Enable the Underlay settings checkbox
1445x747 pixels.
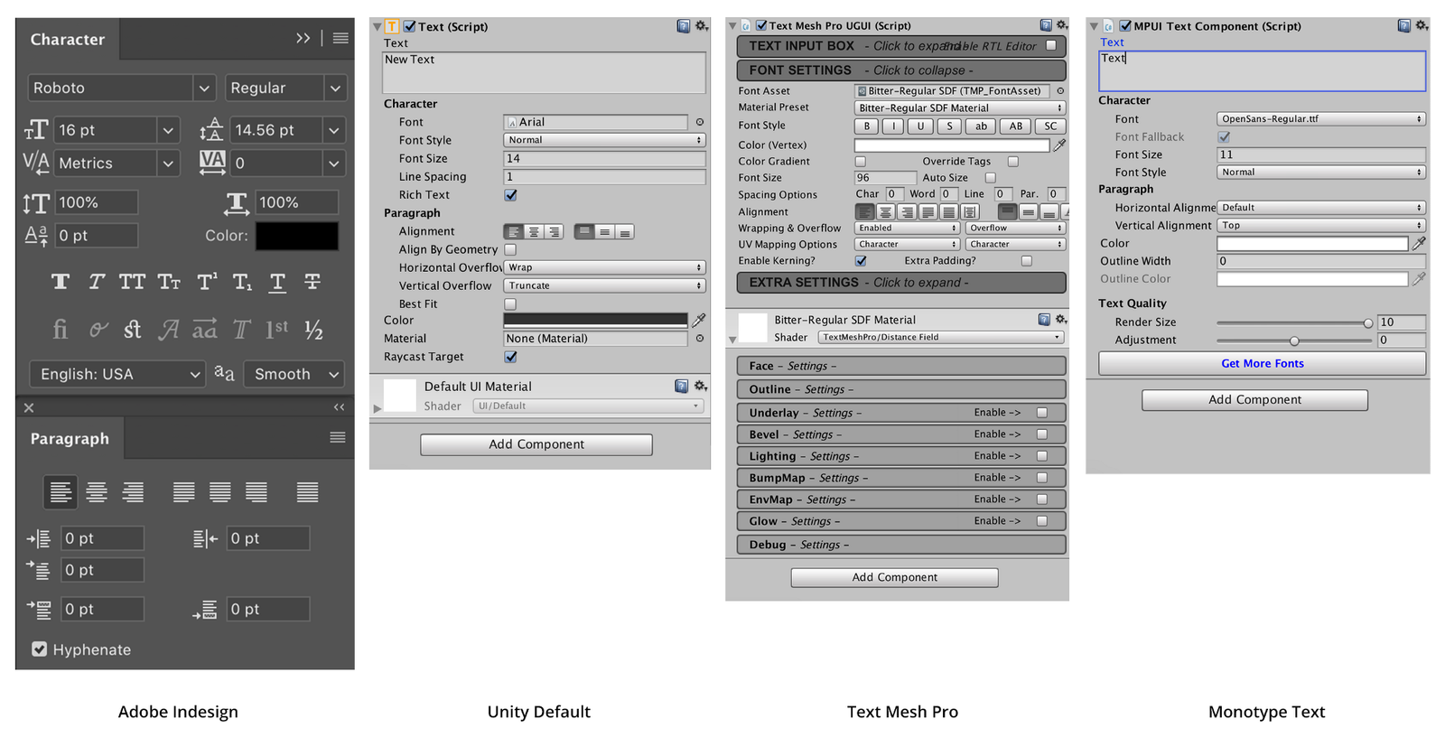[1041, 413]
